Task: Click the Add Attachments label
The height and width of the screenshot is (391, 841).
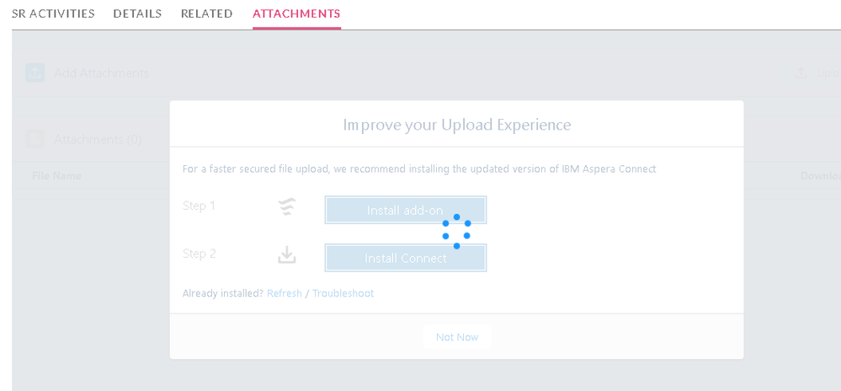Action: [x=101, y=73]
